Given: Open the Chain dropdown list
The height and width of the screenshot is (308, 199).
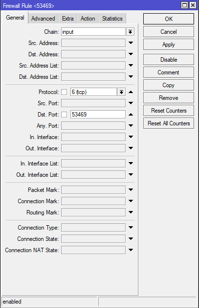Looking at the screenshot, I should 130,32.
